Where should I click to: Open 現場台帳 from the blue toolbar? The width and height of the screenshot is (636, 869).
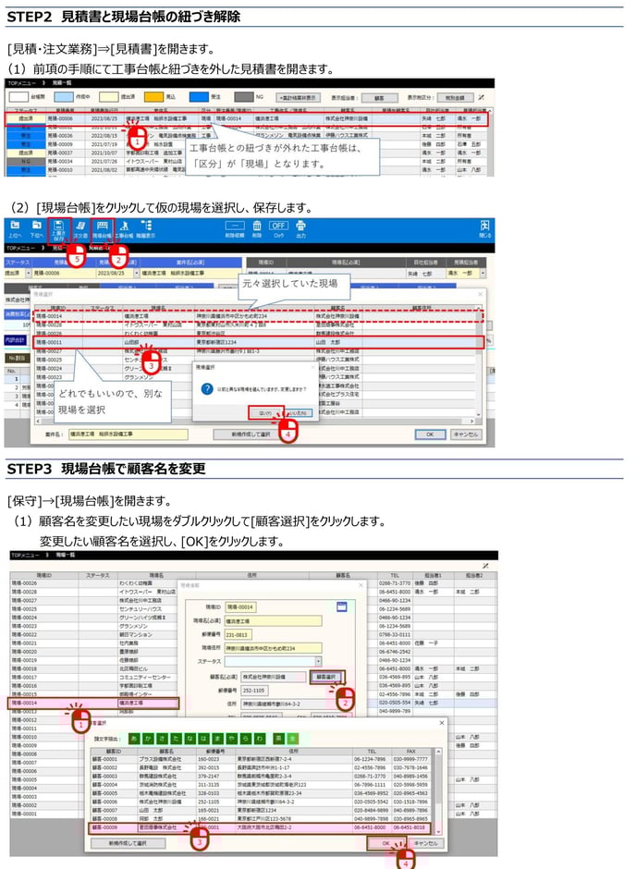click(x=103, y=229)
